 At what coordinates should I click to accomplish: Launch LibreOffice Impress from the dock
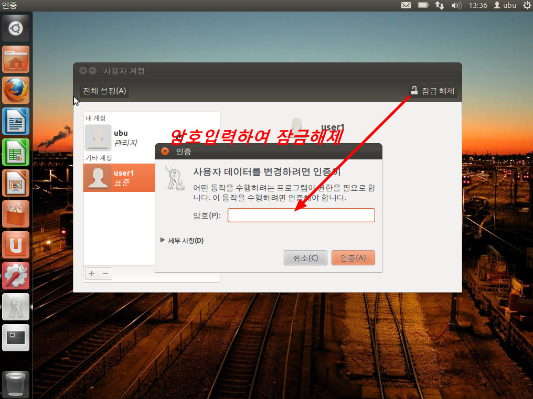click(x=16, y=183)
